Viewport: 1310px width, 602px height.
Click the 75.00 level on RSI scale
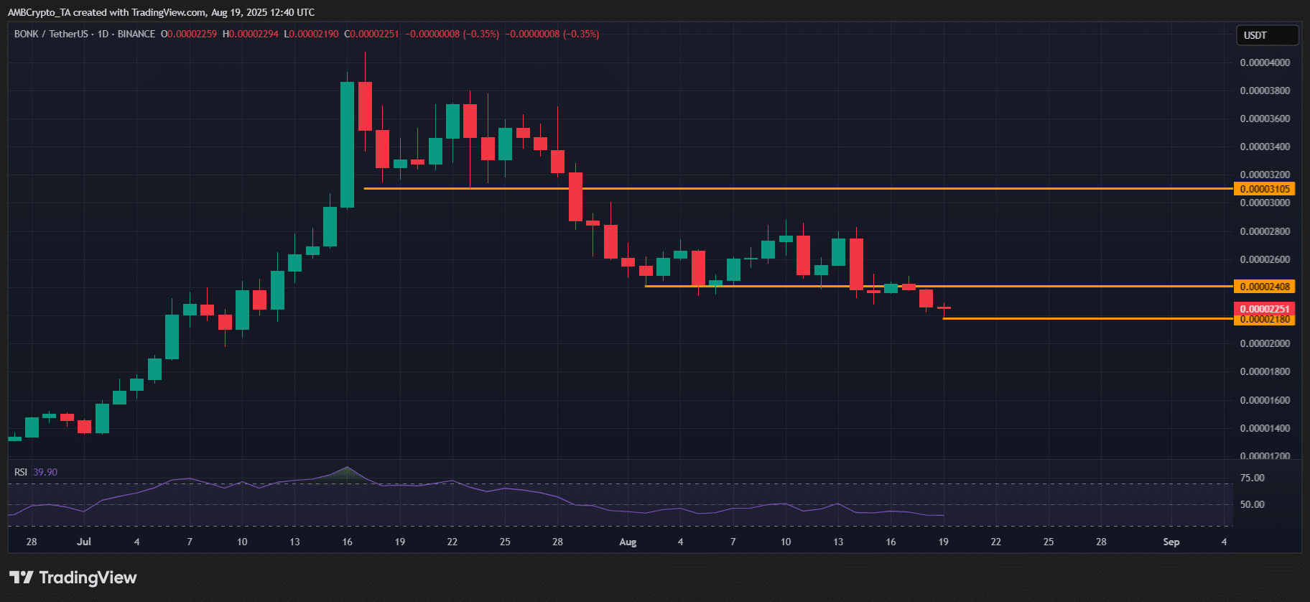coord(1253,478)
